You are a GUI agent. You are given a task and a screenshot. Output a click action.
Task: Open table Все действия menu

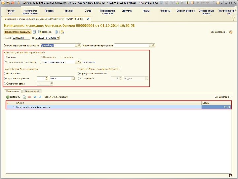point(222,97)
